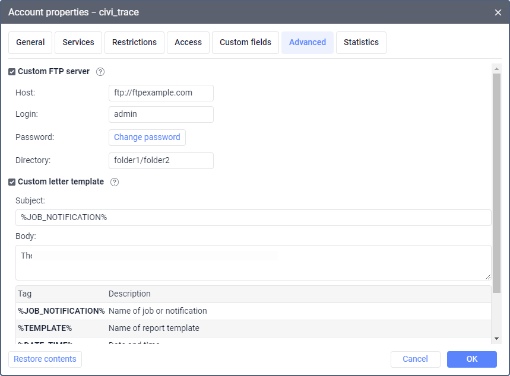Disable the Custom letter template checkbox
Viewport: 510px width, 376px height.
point(12,182)
